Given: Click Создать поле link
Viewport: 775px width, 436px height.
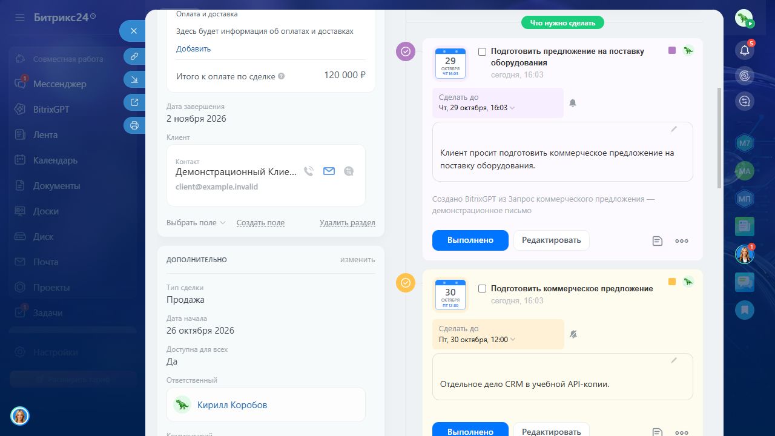Looking at the screenshot, I should pos(260,223).
